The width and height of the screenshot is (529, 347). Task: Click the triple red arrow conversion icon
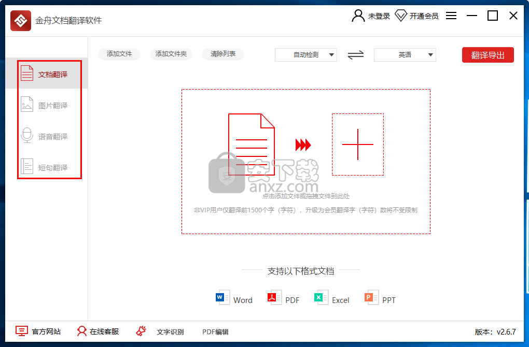tap(303, 145)
